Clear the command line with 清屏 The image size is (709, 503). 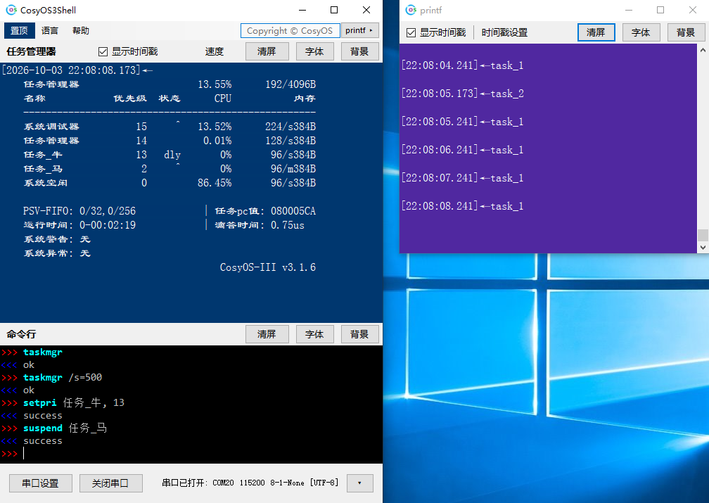pos(267,334)
